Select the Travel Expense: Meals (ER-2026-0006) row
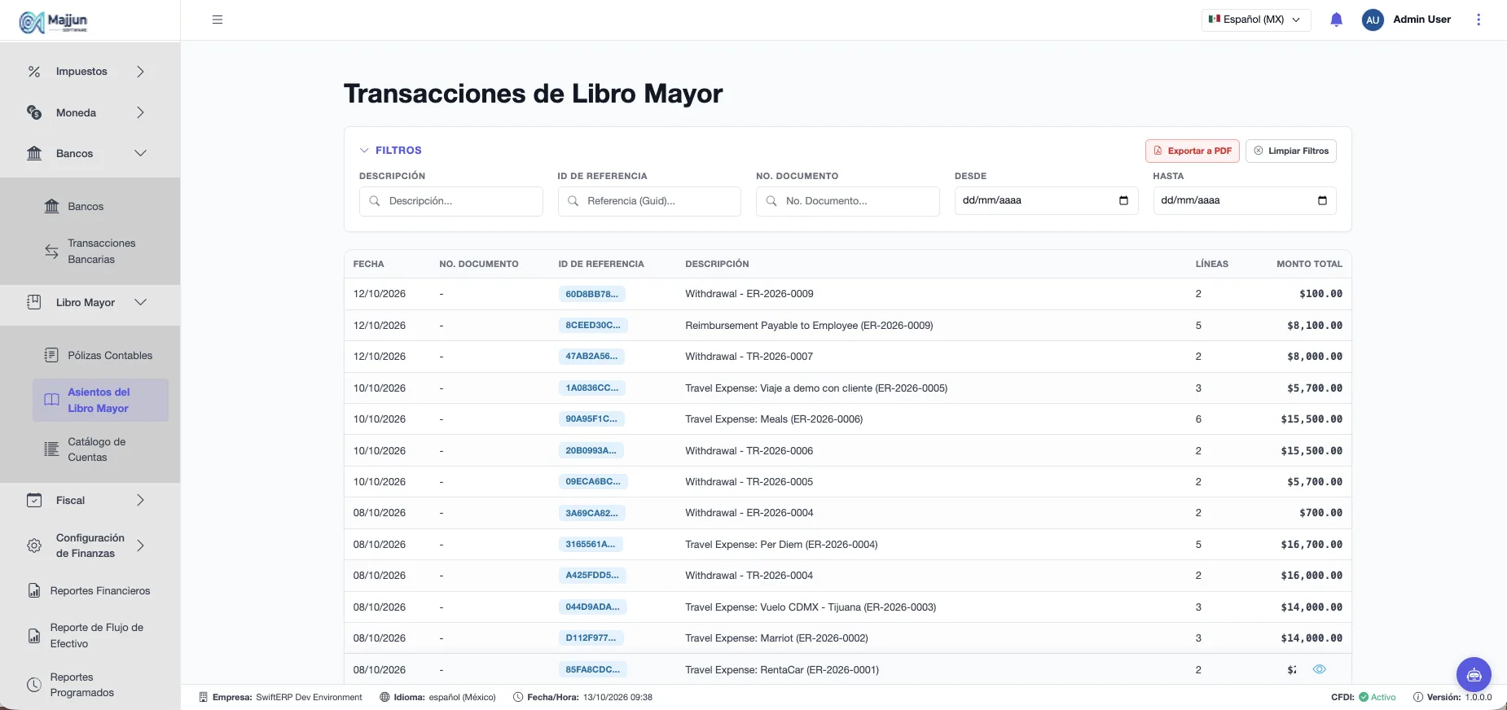This screenshot has width=1507, height=710. pyautogui.click(x=848, y=419)
